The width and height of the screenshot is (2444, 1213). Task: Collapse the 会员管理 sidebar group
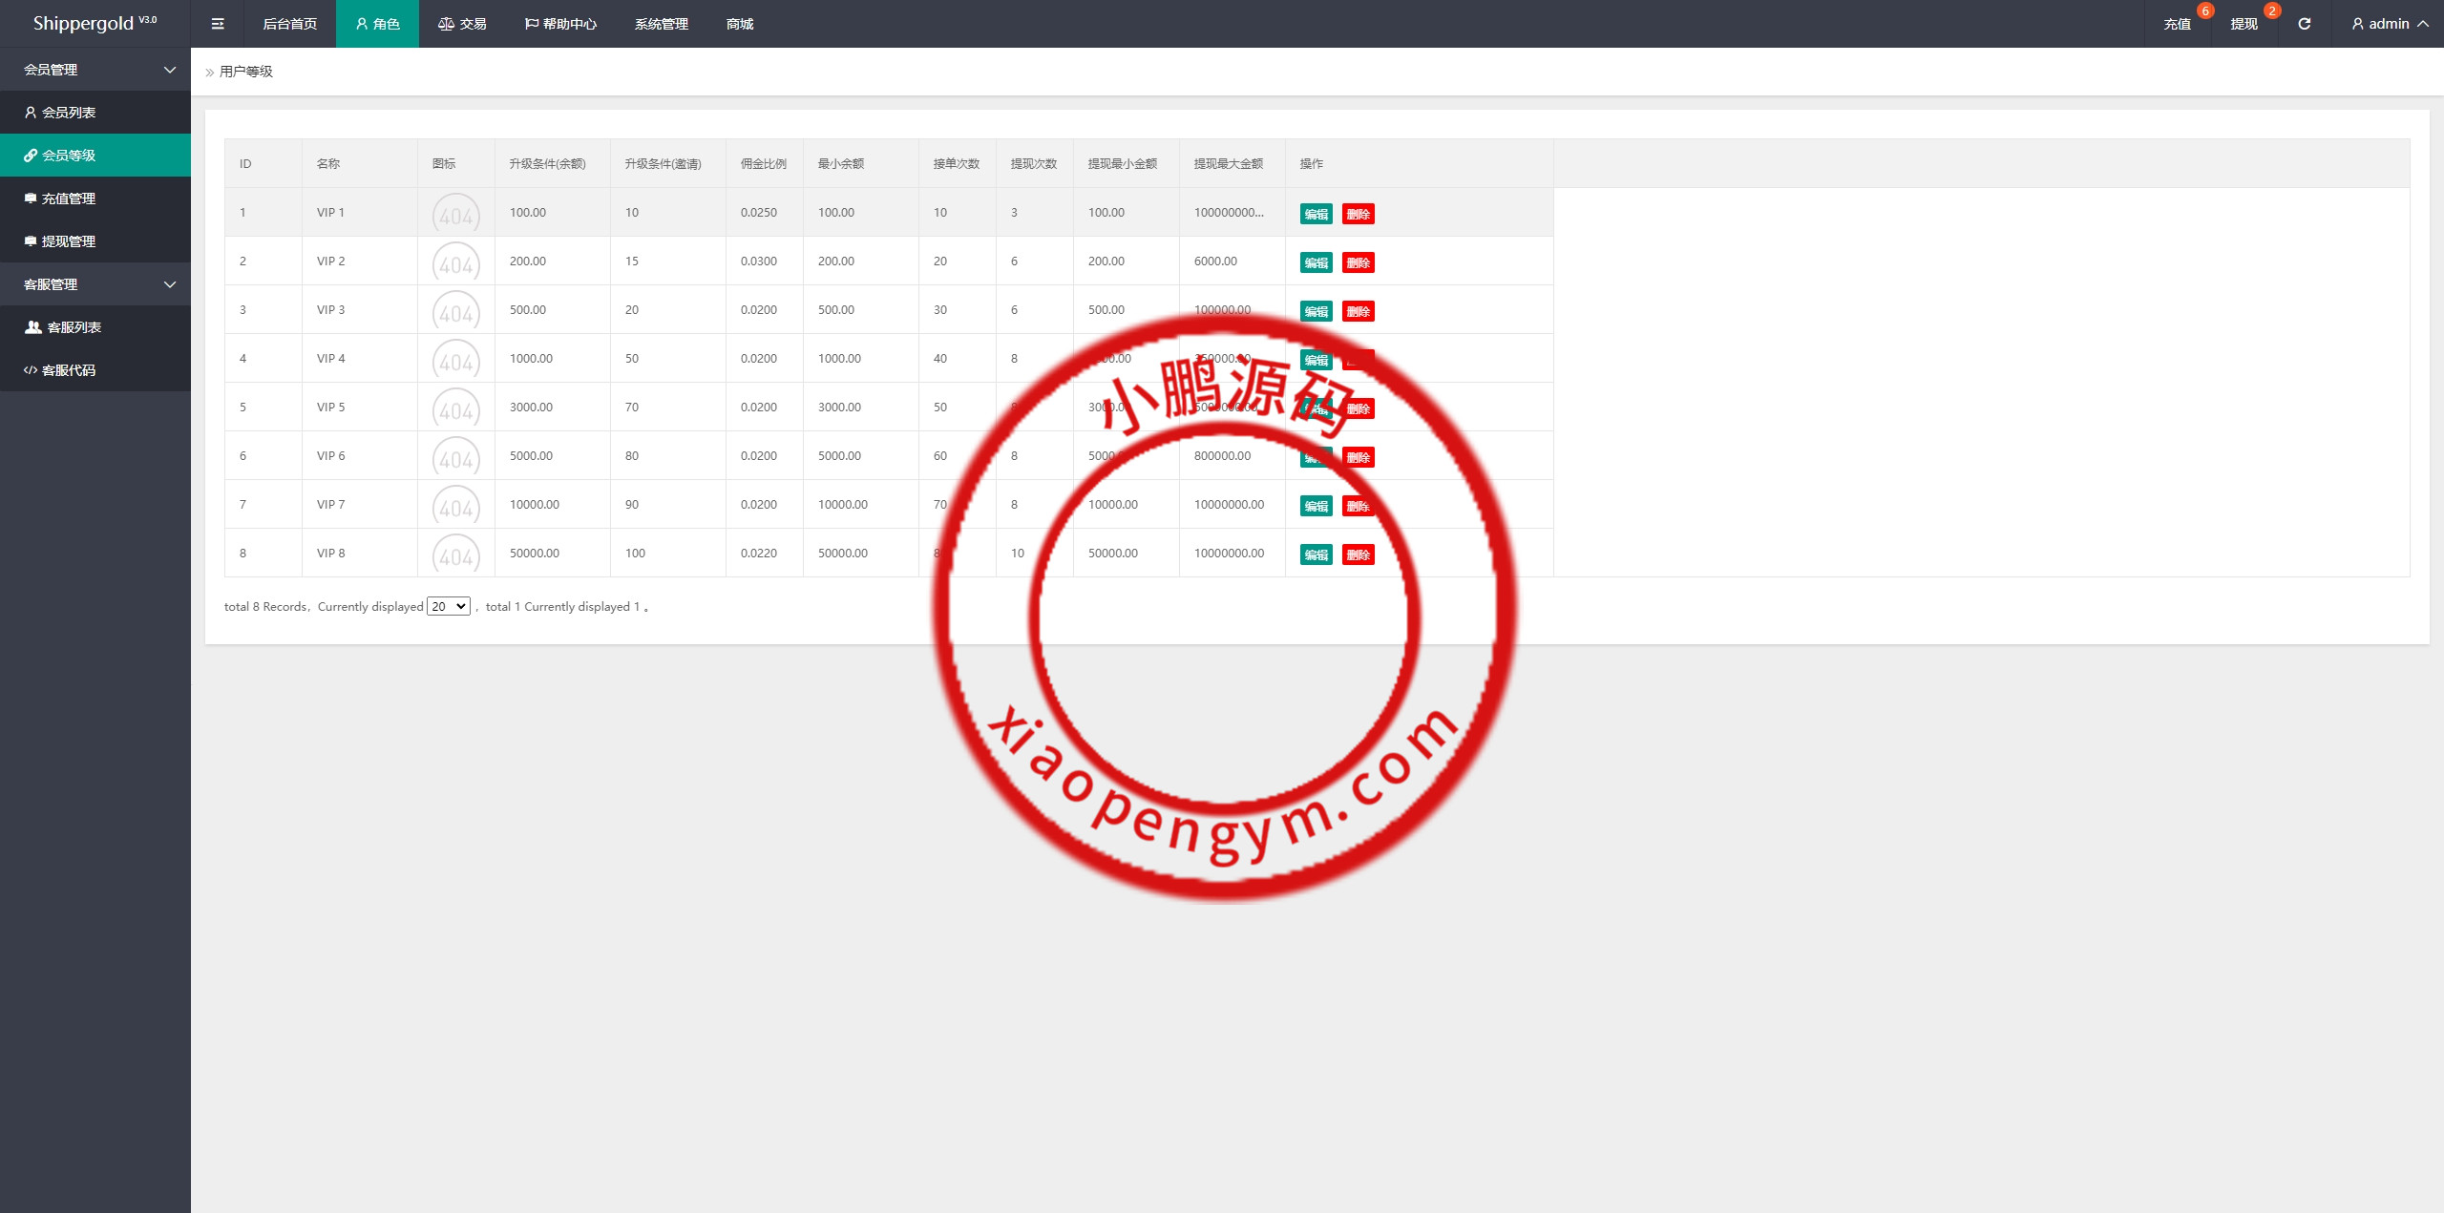pyautogui.click(x=95, y=70)
